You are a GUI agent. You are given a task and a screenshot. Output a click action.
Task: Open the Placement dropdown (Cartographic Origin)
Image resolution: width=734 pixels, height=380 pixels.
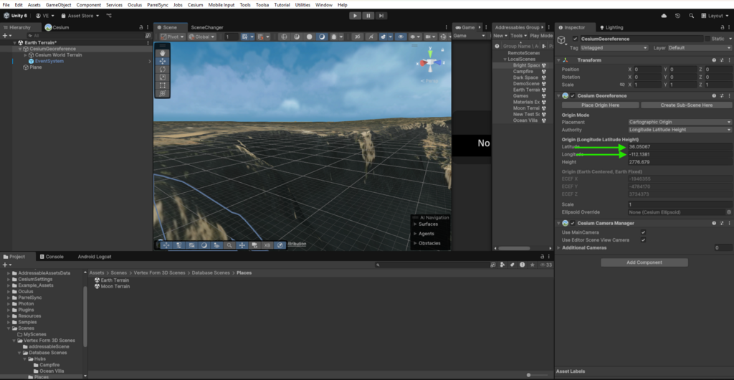(x=679, y=122)
